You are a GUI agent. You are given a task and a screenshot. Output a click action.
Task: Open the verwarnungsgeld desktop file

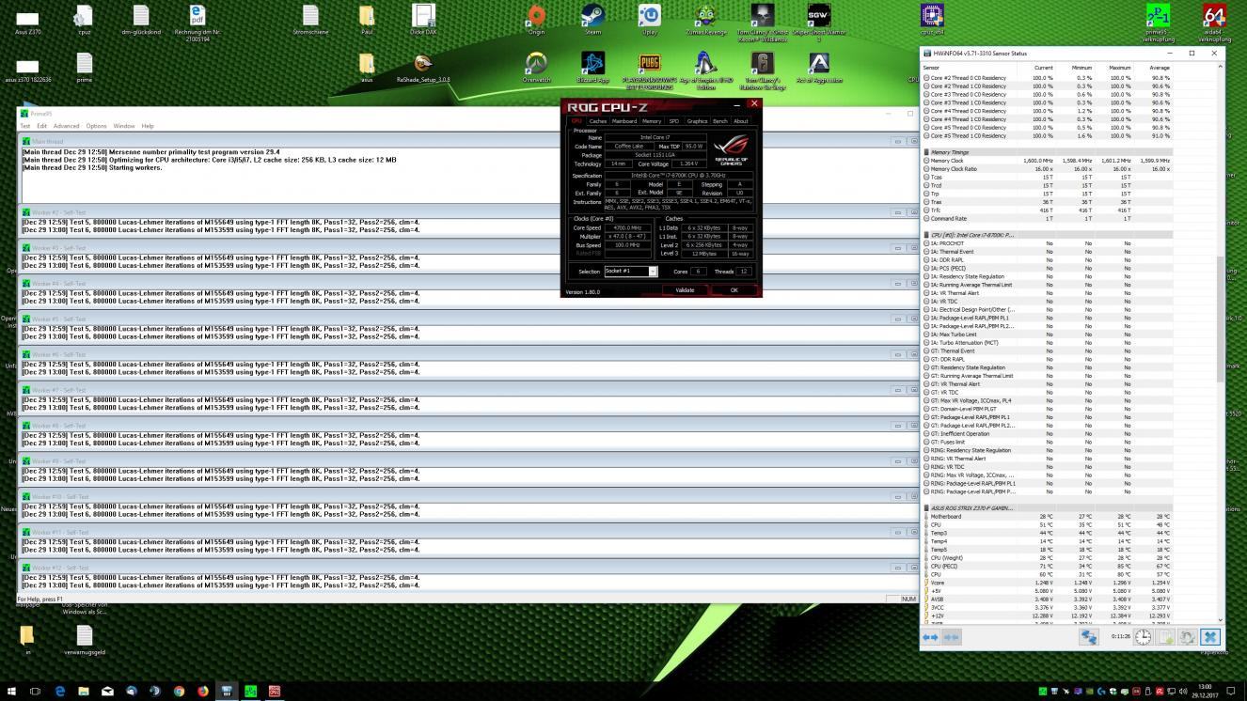click(x=85, y=640)
